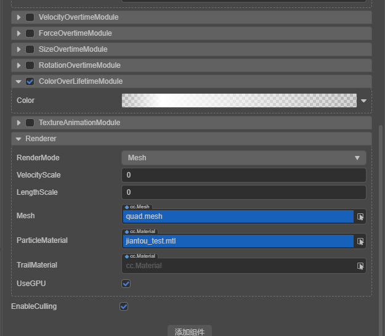This screenshot has height=336, width=385.
Task: Open the Color mode dropdown arrow
Action: [x=363, y=100]
